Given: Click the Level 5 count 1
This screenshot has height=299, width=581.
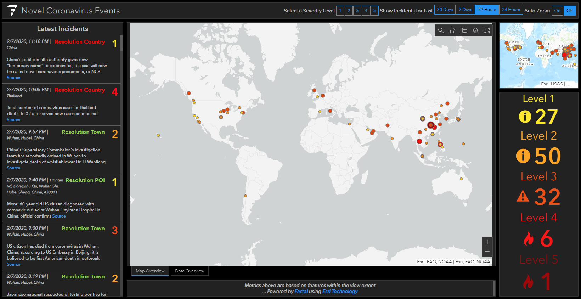Looking at the screenshot, I should 546,282.
